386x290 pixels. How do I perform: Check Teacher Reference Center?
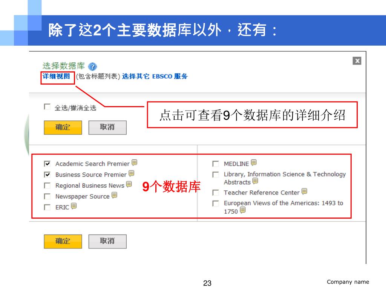pyautogui.click(x=216, y=193)
